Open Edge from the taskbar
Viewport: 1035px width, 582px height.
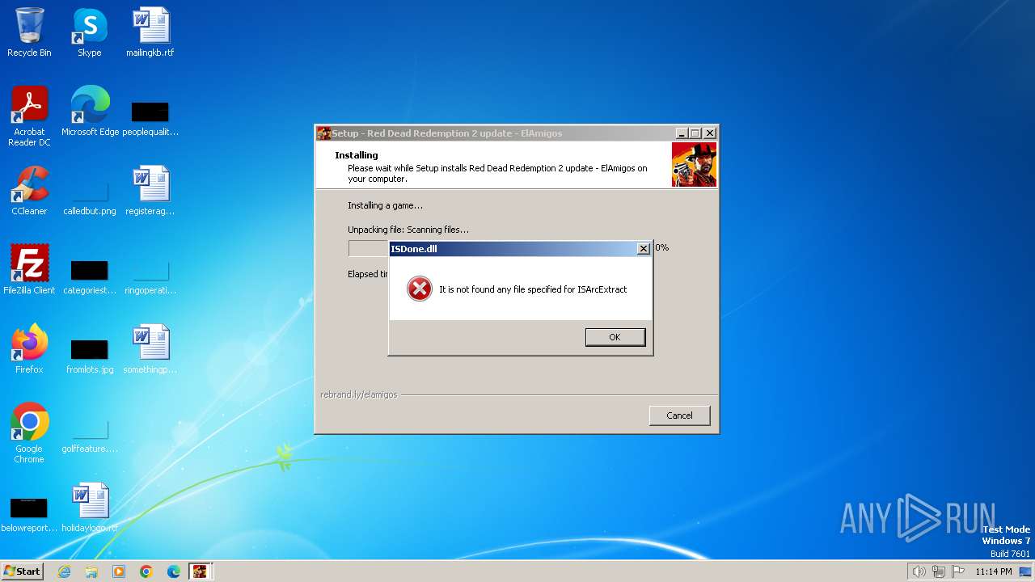pos(174,571)
